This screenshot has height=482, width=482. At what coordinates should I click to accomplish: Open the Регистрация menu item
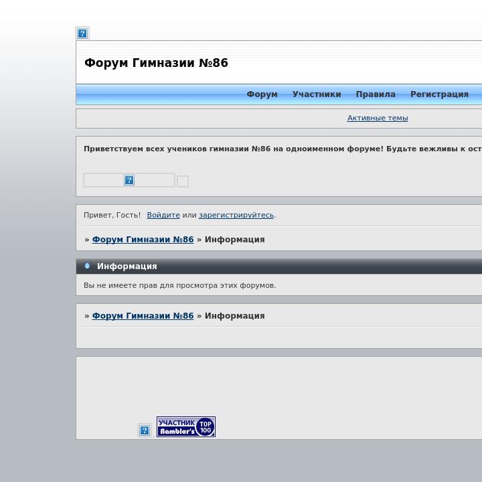[x=439, y=94]
